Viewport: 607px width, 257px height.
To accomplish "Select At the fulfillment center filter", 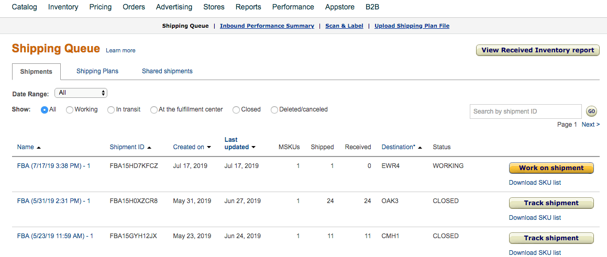I will click(154, 109).
